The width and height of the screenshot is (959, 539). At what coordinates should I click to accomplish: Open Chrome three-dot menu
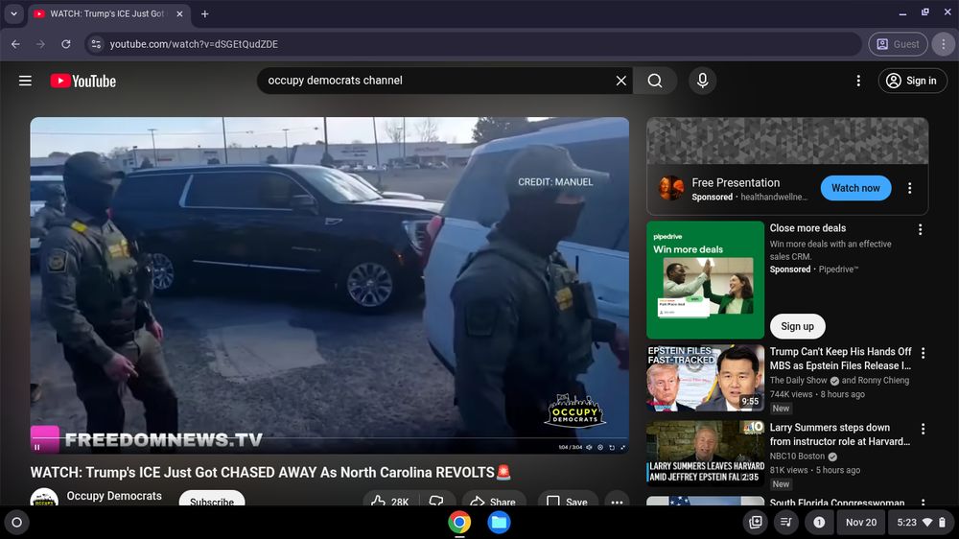tap(943, 44)
